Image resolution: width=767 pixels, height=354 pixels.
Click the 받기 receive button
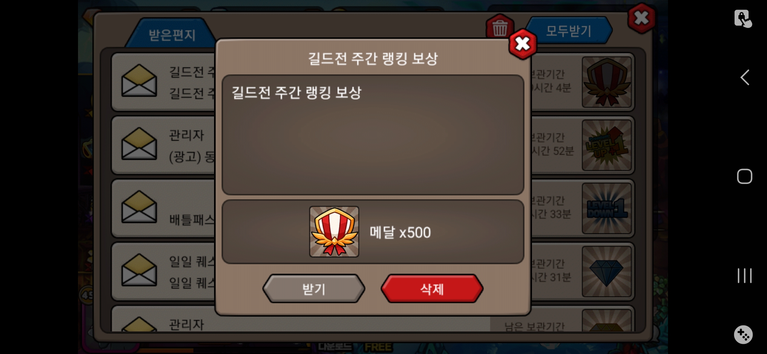tap(314, 289)
